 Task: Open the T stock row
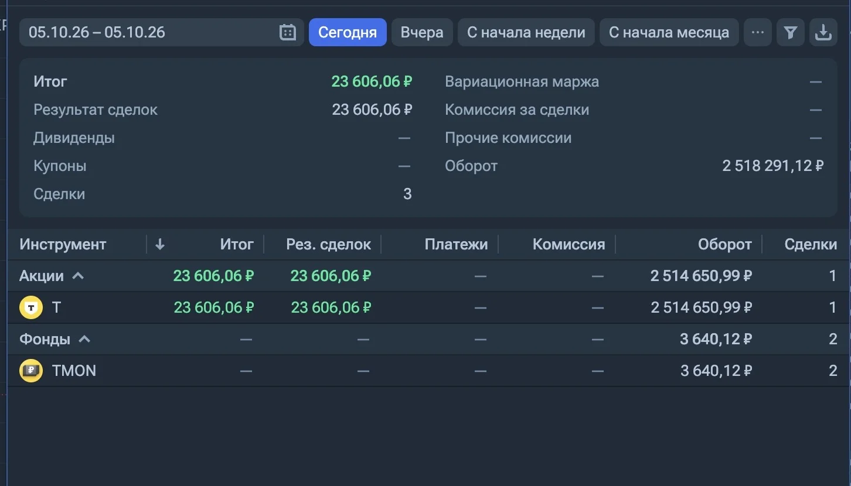429,307
